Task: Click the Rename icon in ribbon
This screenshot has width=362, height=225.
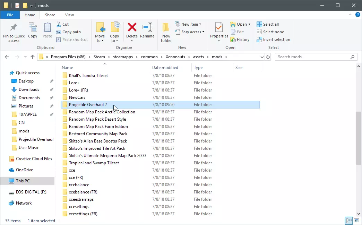Action: click(147, 28)
